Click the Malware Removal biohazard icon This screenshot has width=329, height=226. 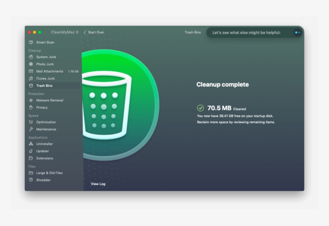pyautogui.click(x=31, y=100)
